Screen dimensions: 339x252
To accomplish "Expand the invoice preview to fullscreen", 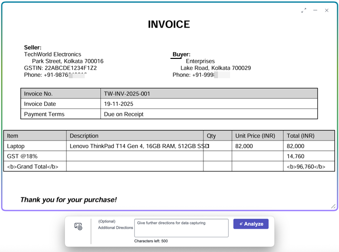I will click(x=304, y=10).
